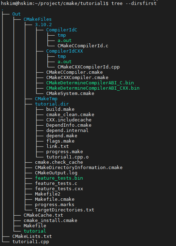Click 'a.out' listed under CompilerIdCXX
Screen dimensions: 176x246
(x=65, y=62)
